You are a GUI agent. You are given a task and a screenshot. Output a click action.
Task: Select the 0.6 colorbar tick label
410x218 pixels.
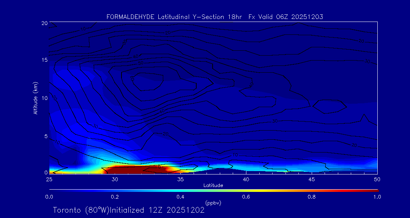pos(246,197)
